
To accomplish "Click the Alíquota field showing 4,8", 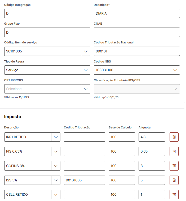I will [152, 137].
